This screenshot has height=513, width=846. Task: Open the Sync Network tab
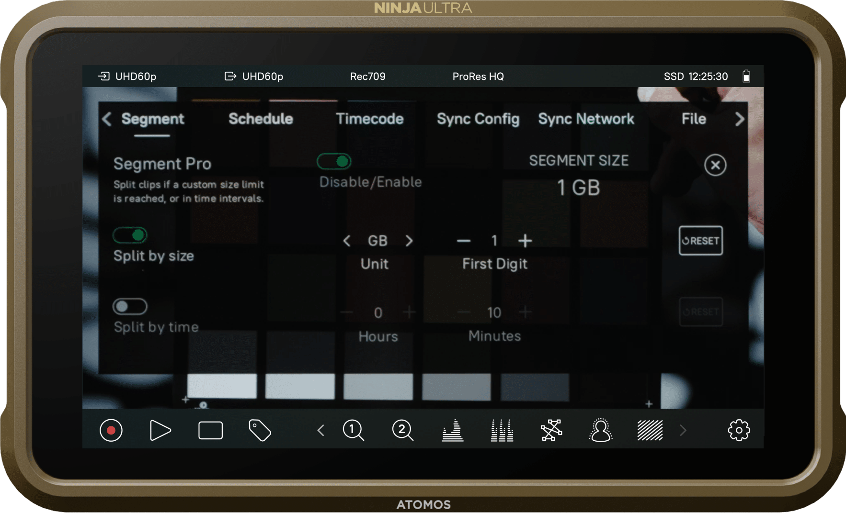[x=586, y=119]
